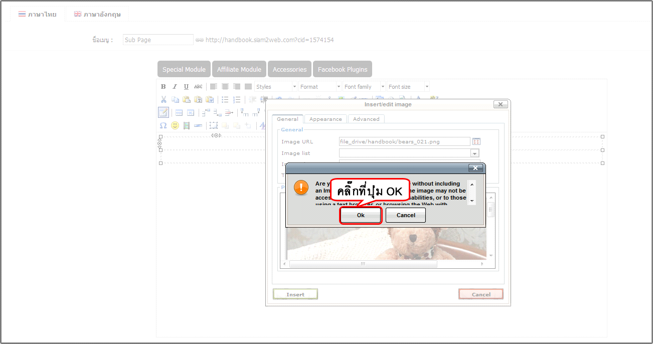
Task: Switch to the Appearance tab
Action: tap(325, 119)
